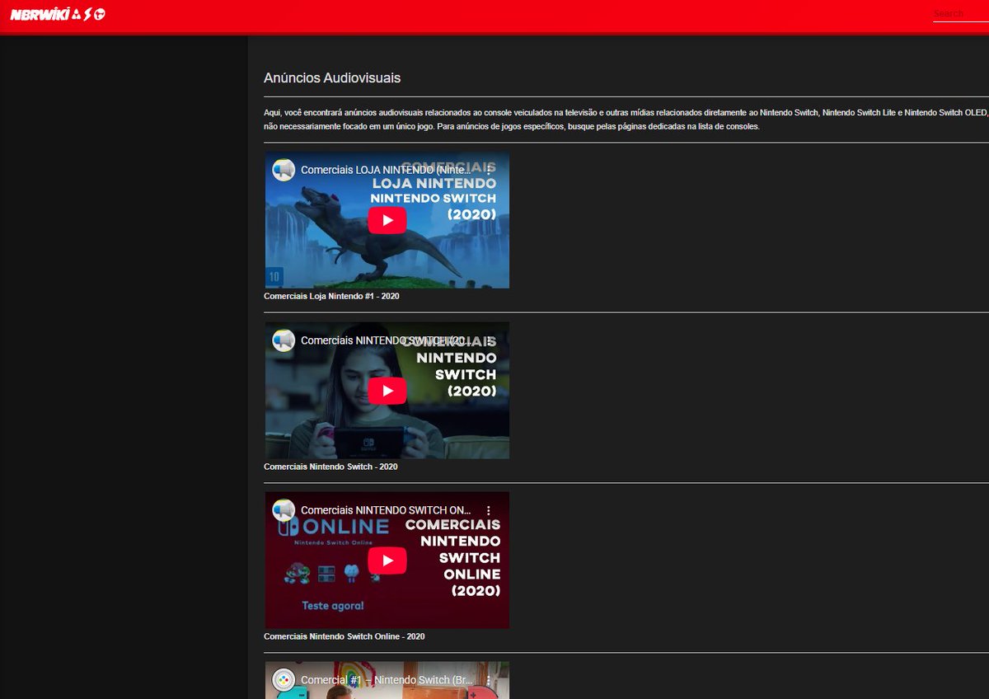The height and width of the screenshot is (699, 989).
Task: Open Comercial #1 – Nintendo Switch video title
Action: click(387, 680)
